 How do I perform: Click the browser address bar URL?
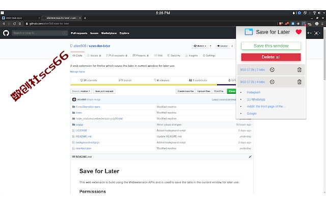pyautogui.click(x=49, y=24)
